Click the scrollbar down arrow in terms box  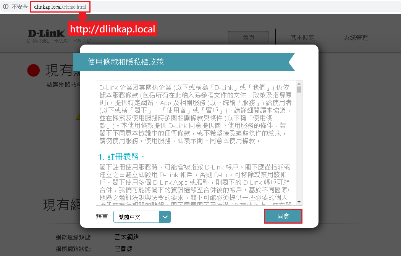coord(299,202)
